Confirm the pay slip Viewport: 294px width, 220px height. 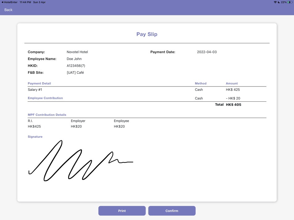(x=172, y=211)
